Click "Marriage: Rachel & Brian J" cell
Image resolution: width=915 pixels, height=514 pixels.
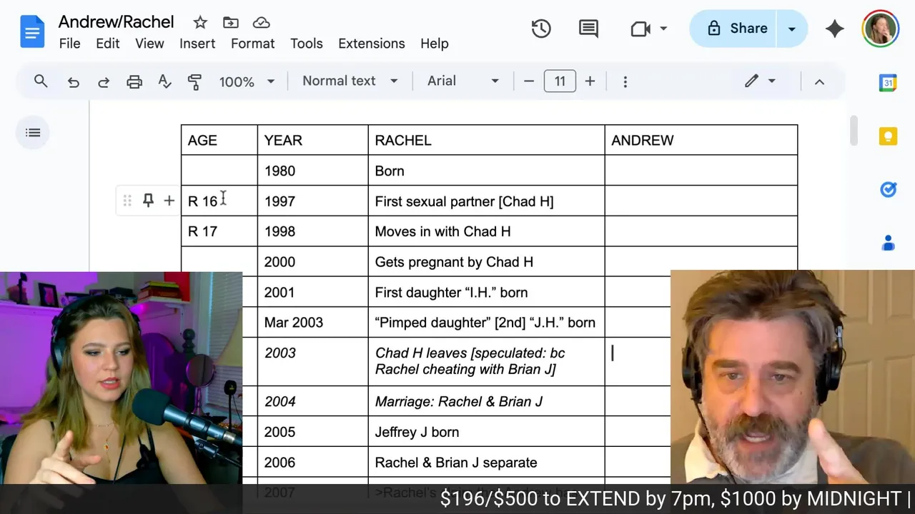(486, 402)
